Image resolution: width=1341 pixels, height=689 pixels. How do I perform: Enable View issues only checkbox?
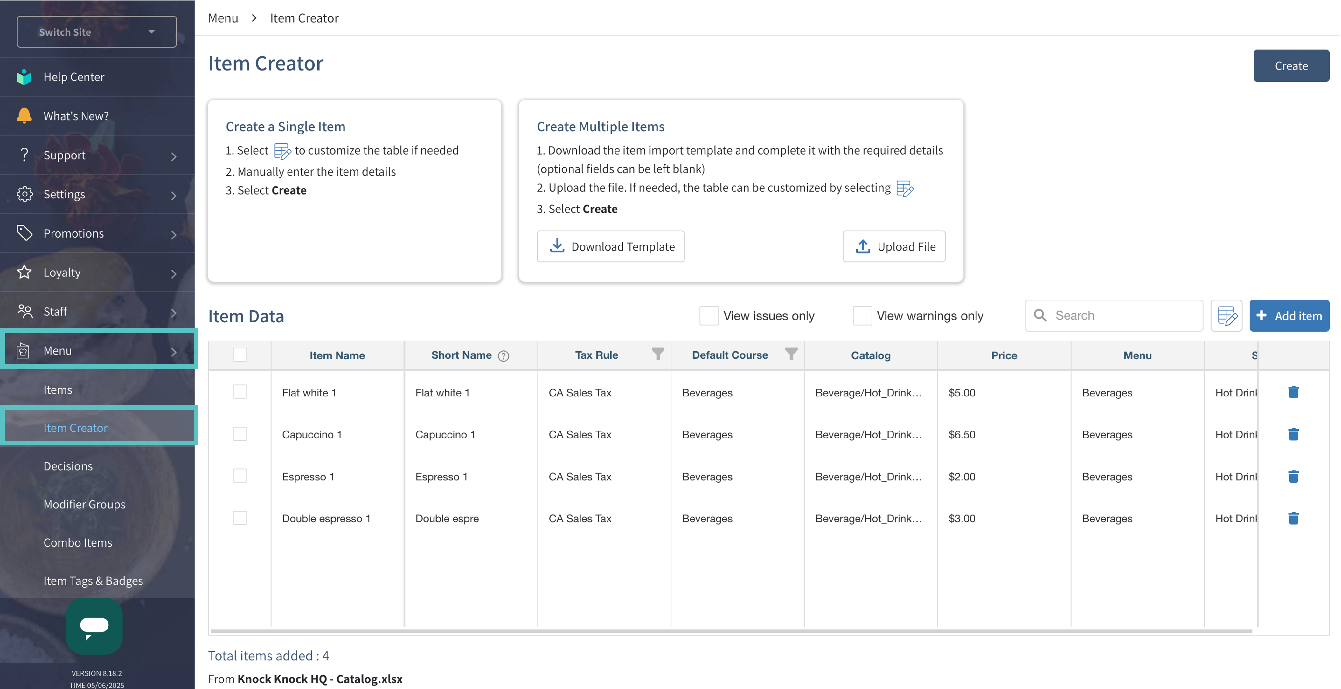pos(708,315)
